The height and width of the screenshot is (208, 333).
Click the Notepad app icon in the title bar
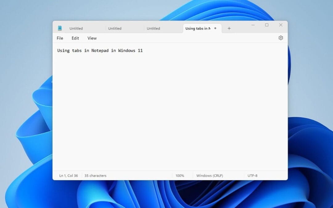(60, 28)
